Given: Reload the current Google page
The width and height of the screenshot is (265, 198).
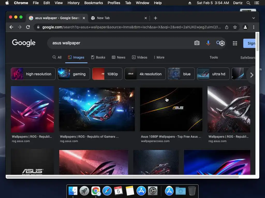Looking at the screenshot, I should [x=28, y=27].
